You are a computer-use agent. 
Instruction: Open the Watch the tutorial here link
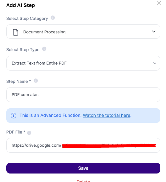[107, 115]
